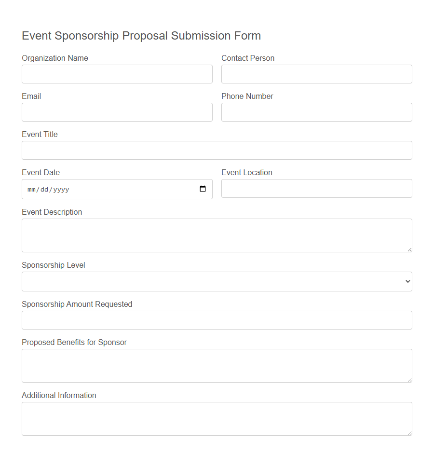
Task: Click the Email input field
Action: coord(117,112)
